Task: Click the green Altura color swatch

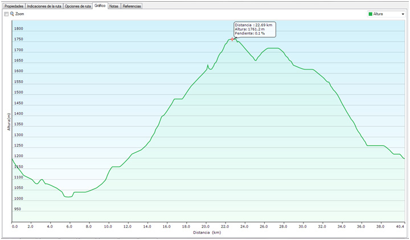Action: pyautogui.click(x=372, y=14)
